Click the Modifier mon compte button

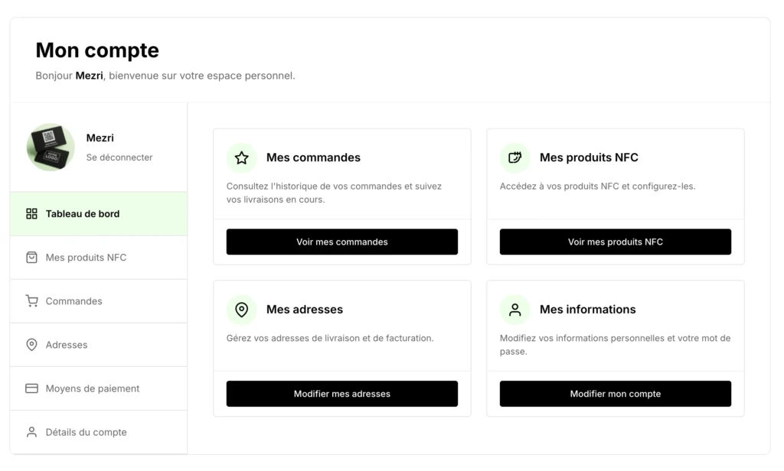(x=615, y=394)
